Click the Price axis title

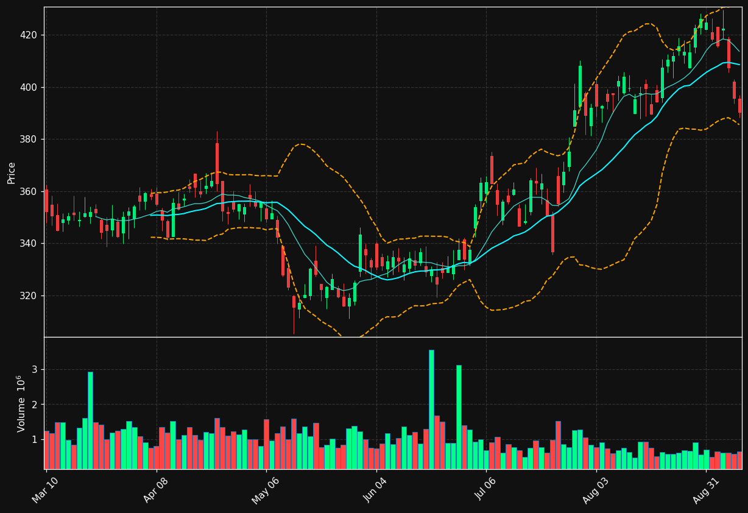(12, 172)
